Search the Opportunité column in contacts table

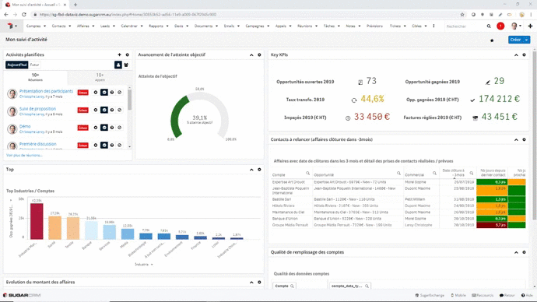click(x=398, y=174)
